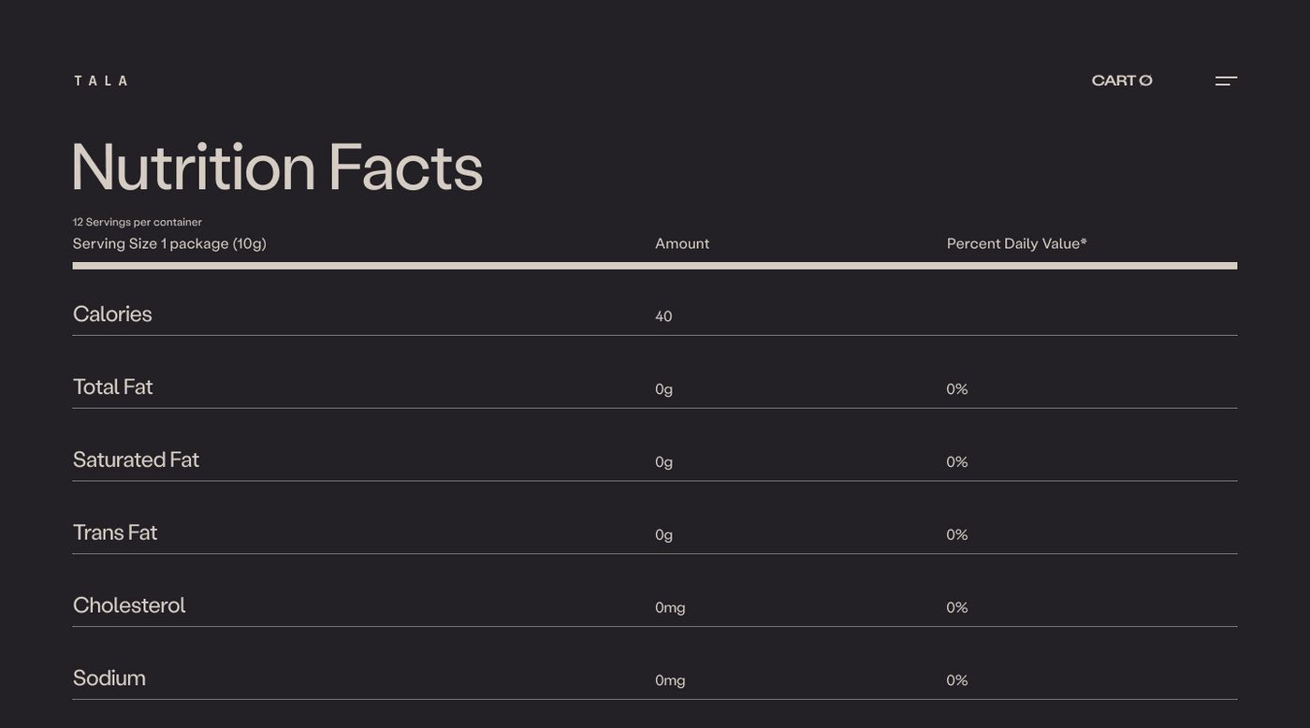
Task: Click the TALA logo
Action: (x=101, y=80)
